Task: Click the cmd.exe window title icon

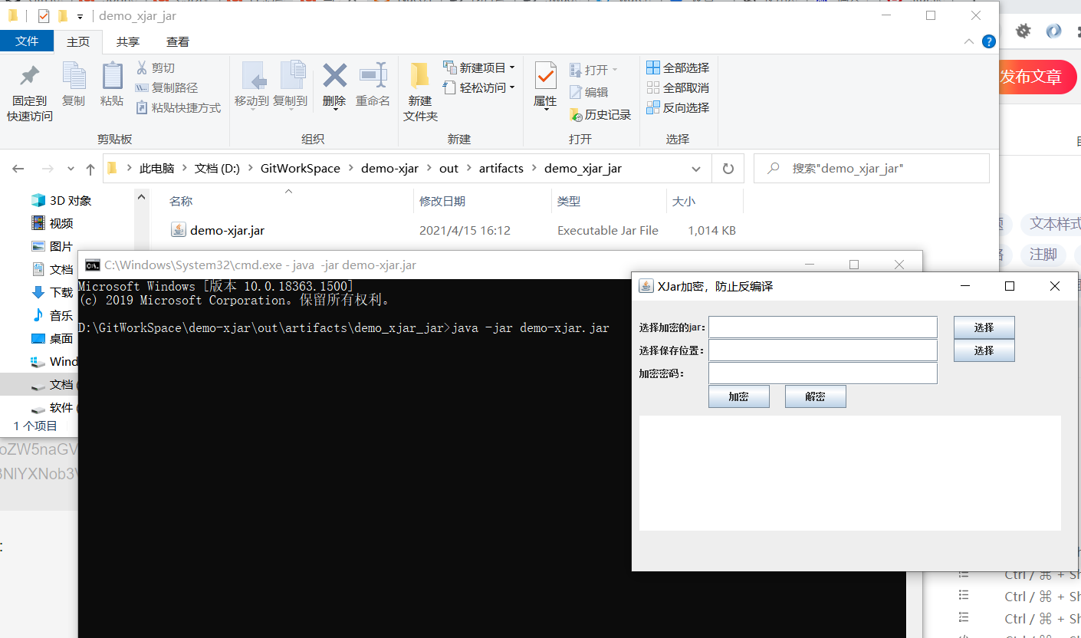Action: coord(92,265)
